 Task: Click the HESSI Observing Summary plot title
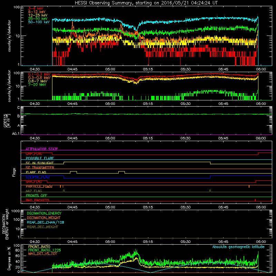click(146, 3)
